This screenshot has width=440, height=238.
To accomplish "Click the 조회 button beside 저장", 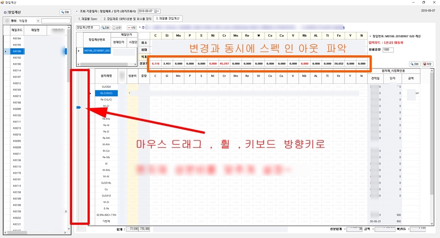I will [414, 64].
